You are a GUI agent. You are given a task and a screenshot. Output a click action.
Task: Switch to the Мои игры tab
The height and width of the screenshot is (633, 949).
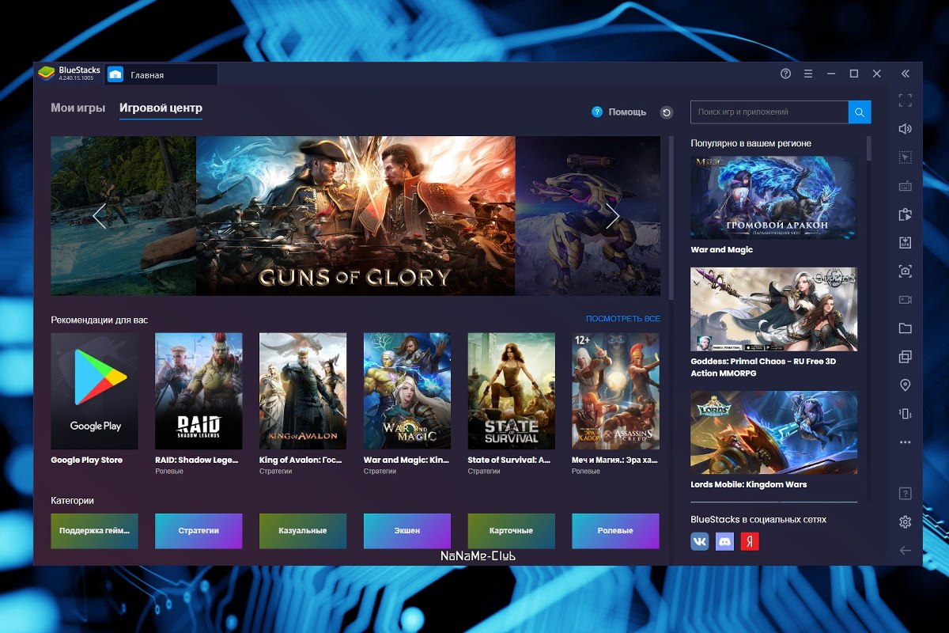78,108
